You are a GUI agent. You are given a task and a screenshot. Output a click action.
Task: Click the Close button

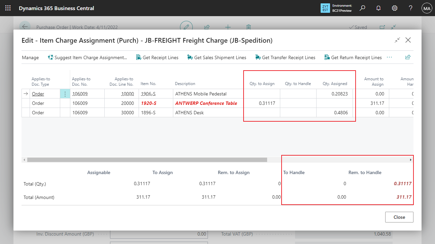pos(399,217)
